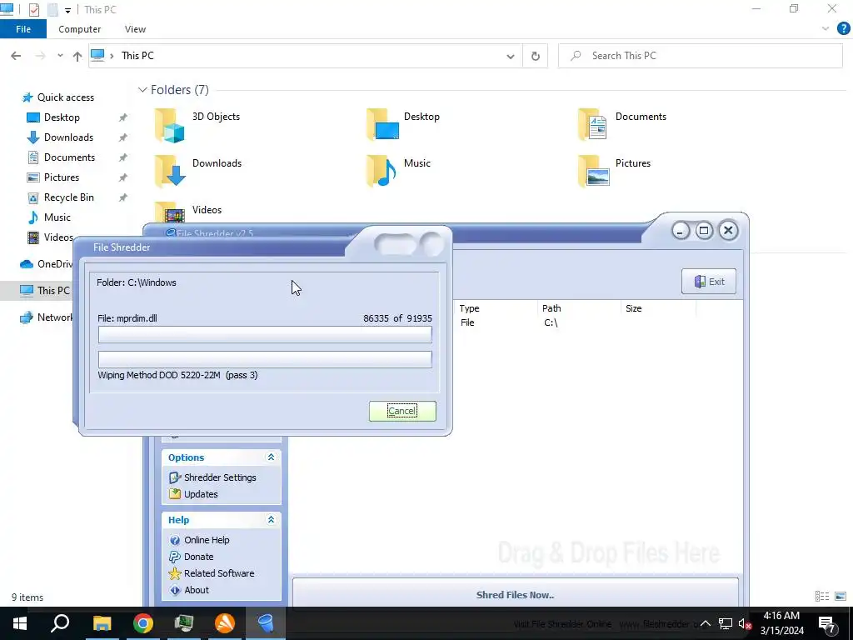Click the Properties quick access icon
Viewport: 853px width, 640px height.
(x=33, y=10)
